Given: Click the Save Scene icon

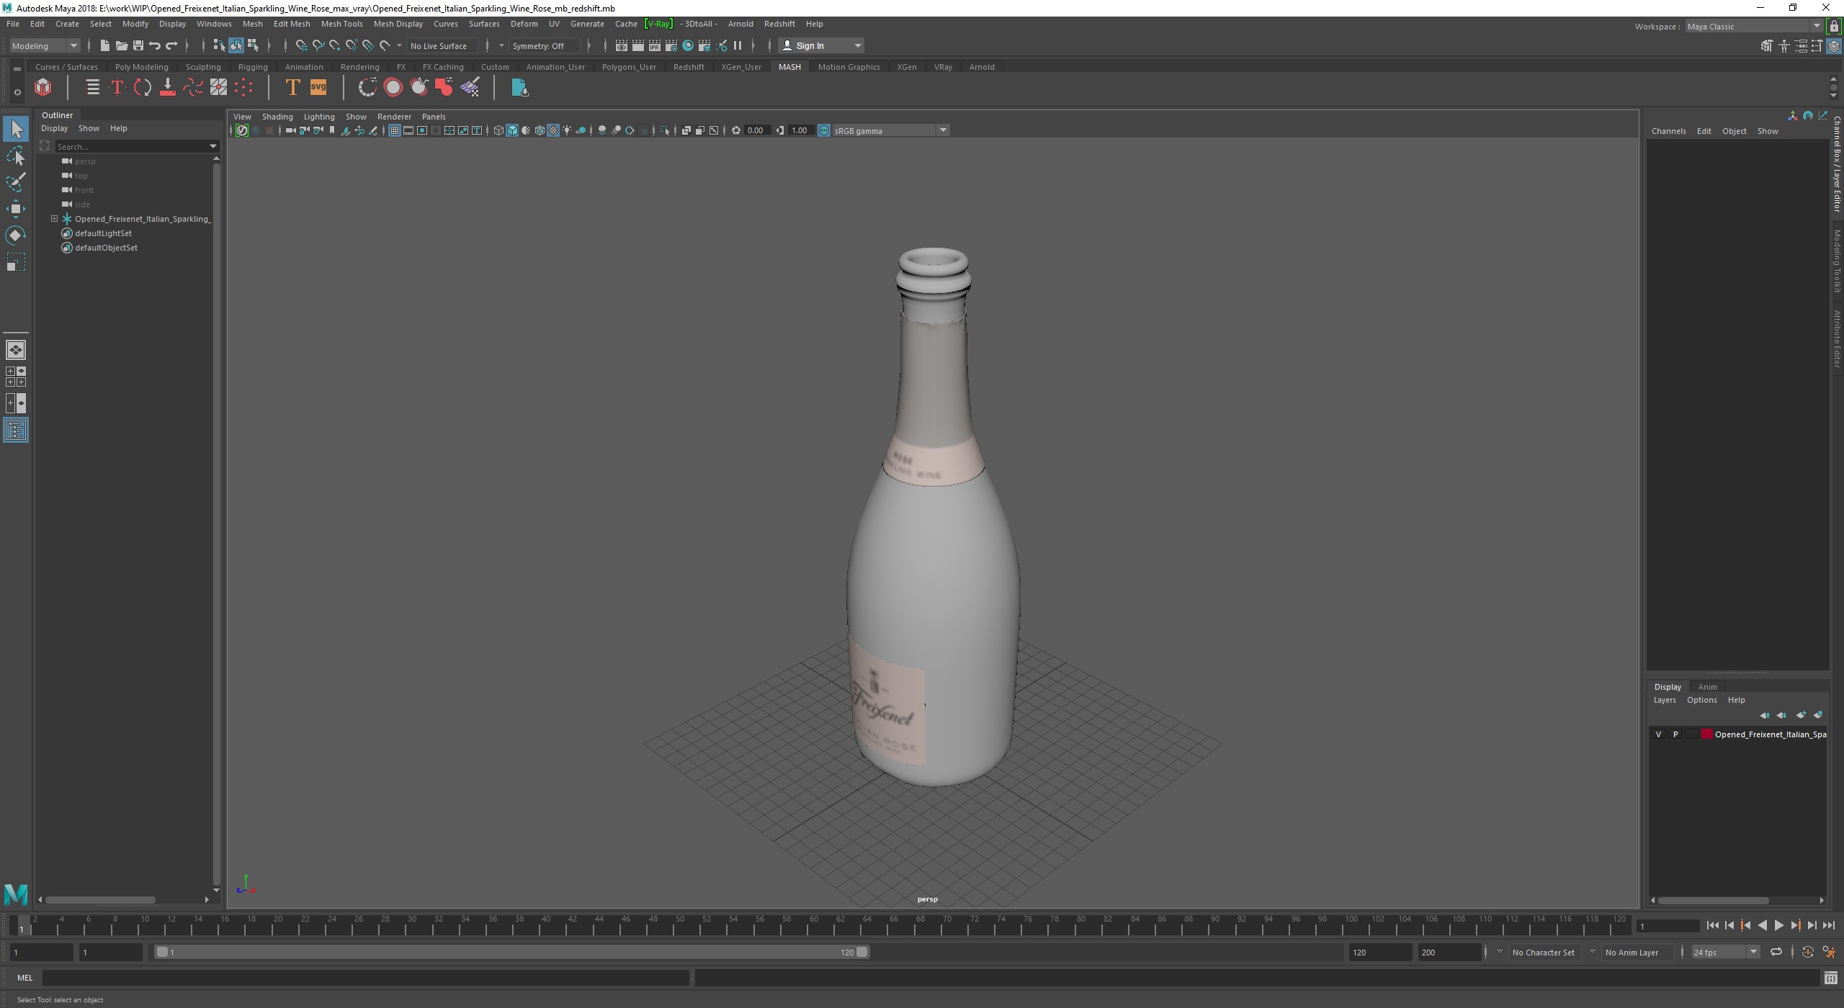Looking at the screenshot, I should (x=138, y=46).
